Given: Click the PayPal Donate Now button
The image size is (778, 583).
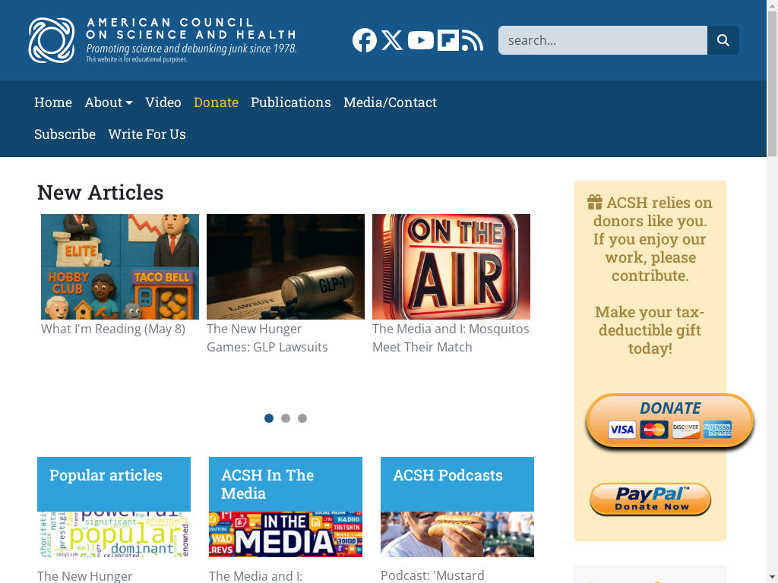Looking at the screenshot, I should coord(650,499).
